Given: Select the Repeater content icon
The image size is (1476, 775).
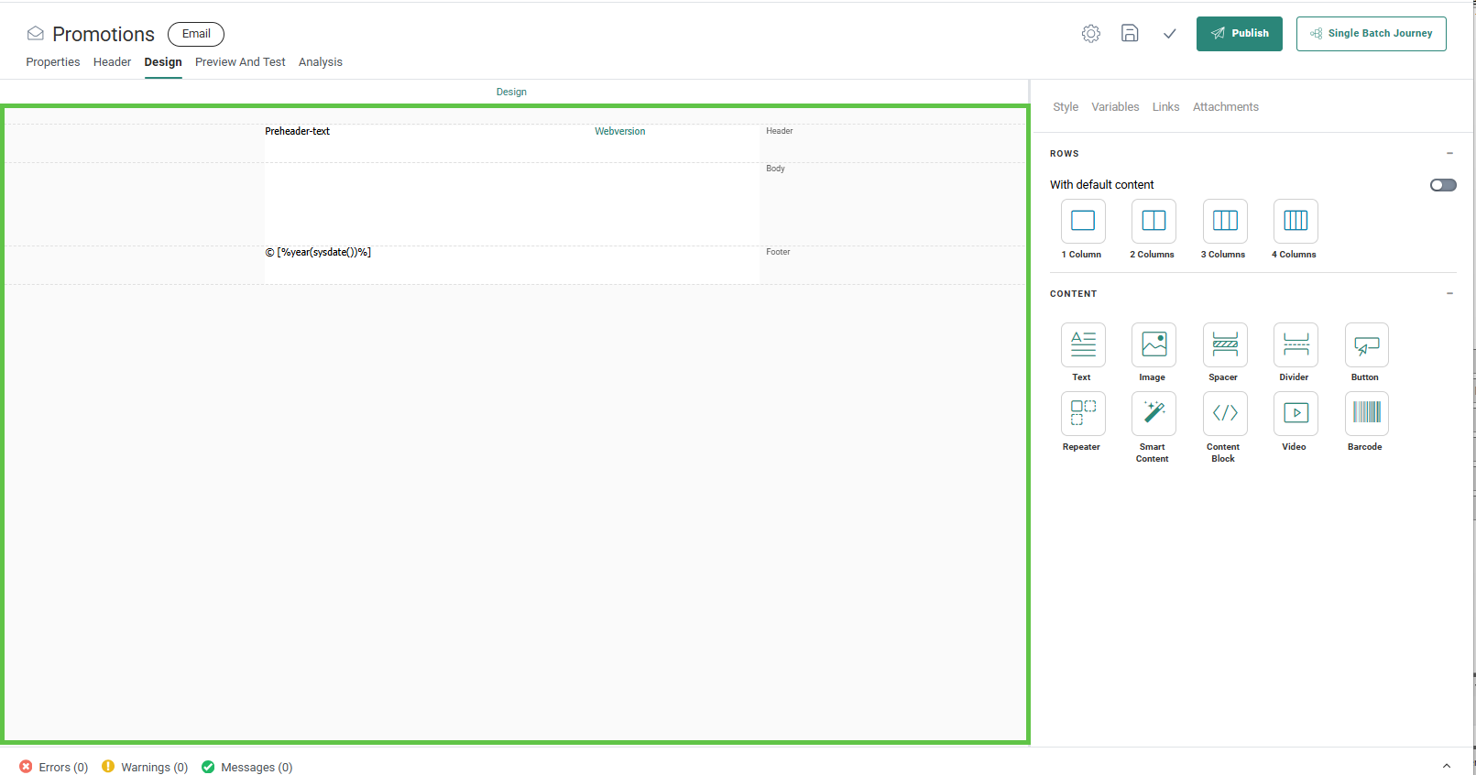Looking at the screenshot, I should [1083, 414].
